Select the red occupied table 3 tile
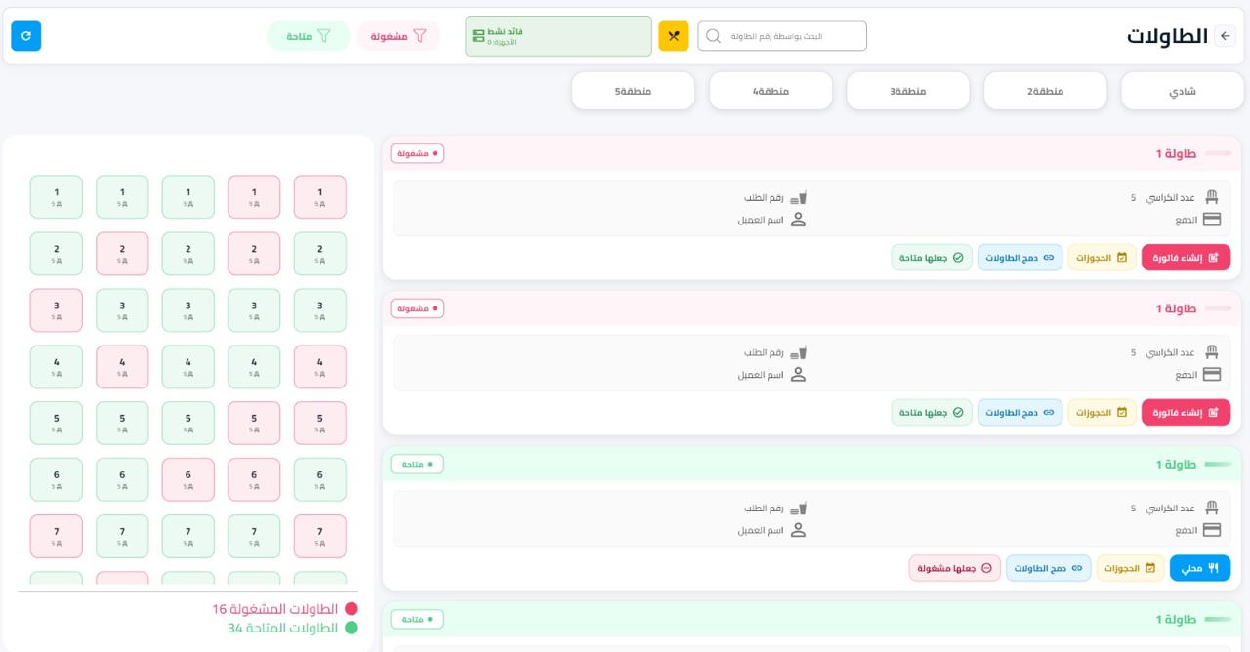Viewport: 1250px width, 652px height. tap(57, 310)
